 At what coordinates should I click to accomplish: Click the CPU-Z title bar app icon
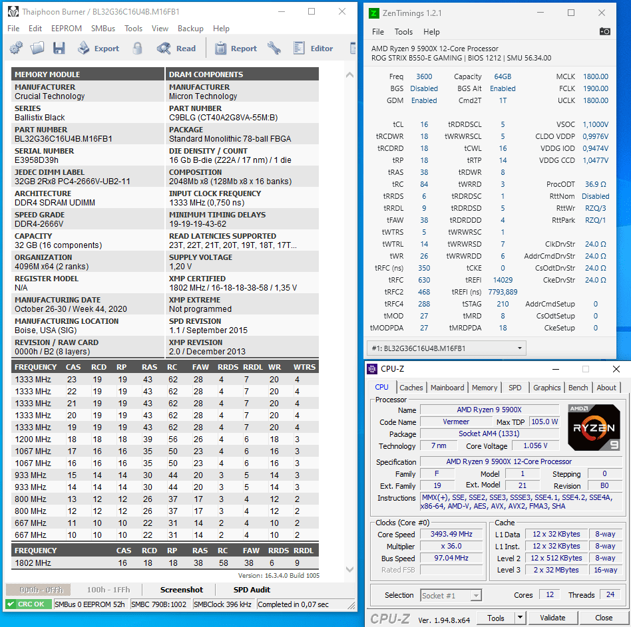click(x=373, y=368)
